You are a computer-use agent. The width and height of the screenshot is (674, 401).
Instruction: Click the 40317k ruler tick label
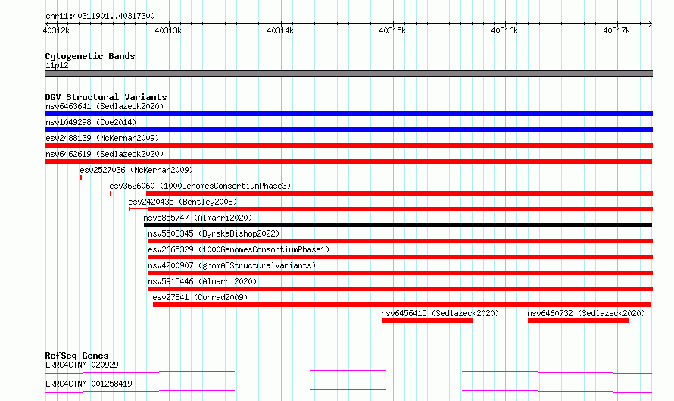click(616, 30)
